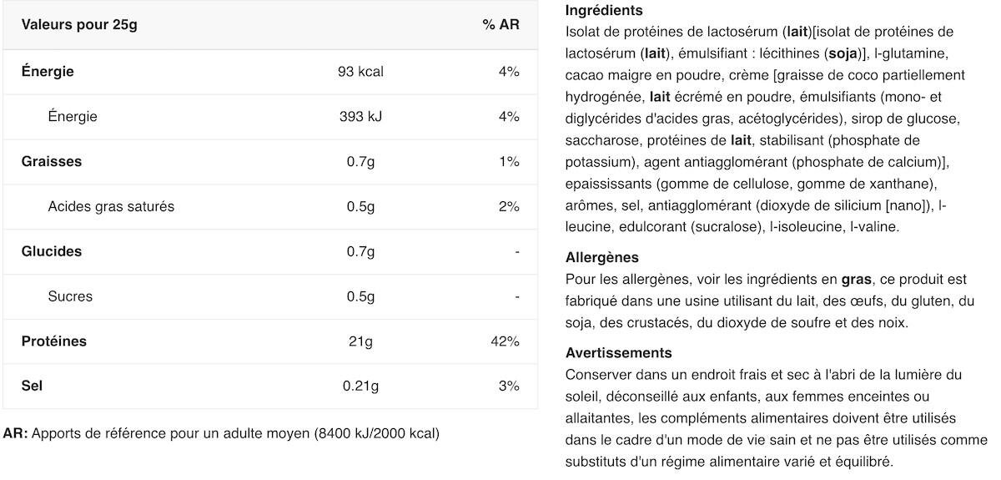Select the '393 kJ' energy value
The image size is (1001, 480).
[360, 117]
